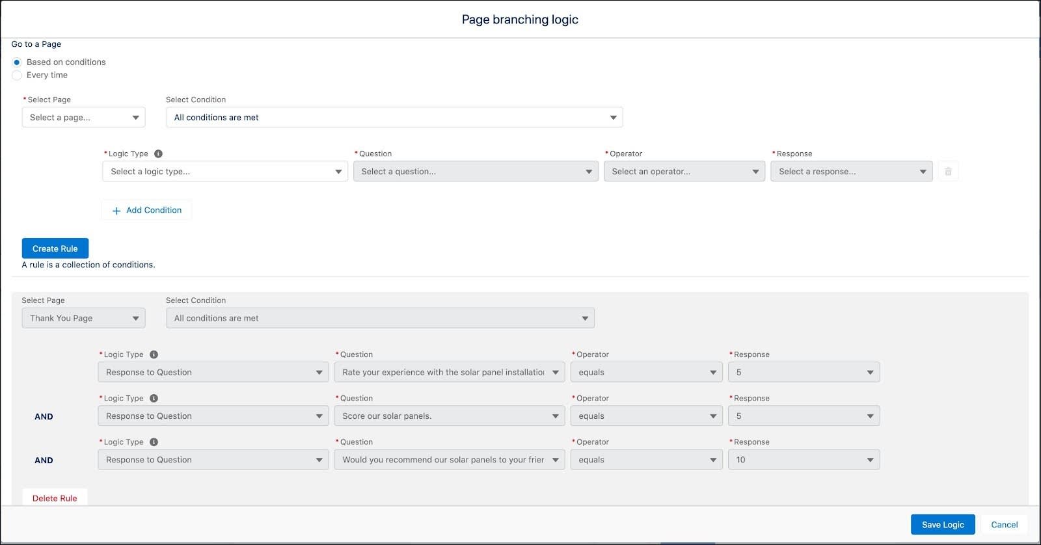
Task: Open the Select a page dropdown
Action: coord(83,118)
